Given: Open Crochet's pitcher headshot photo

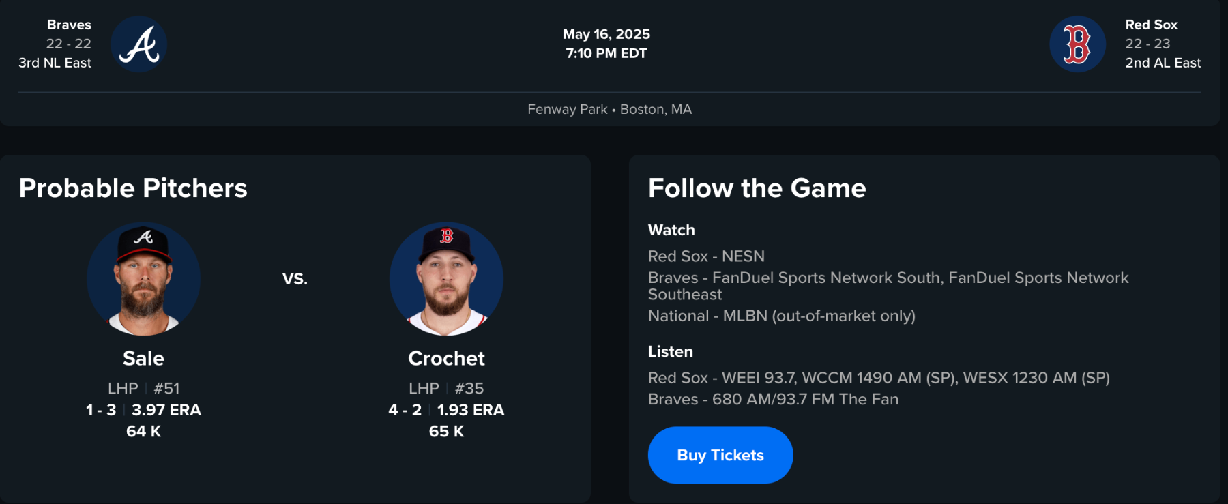Looking at the screenshot, I should 446,279.
